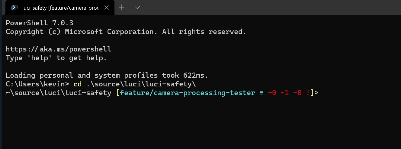This screenshot has width=401, height=149.
Task: Open a new tab with the plus icon
Action: (122, 8)
